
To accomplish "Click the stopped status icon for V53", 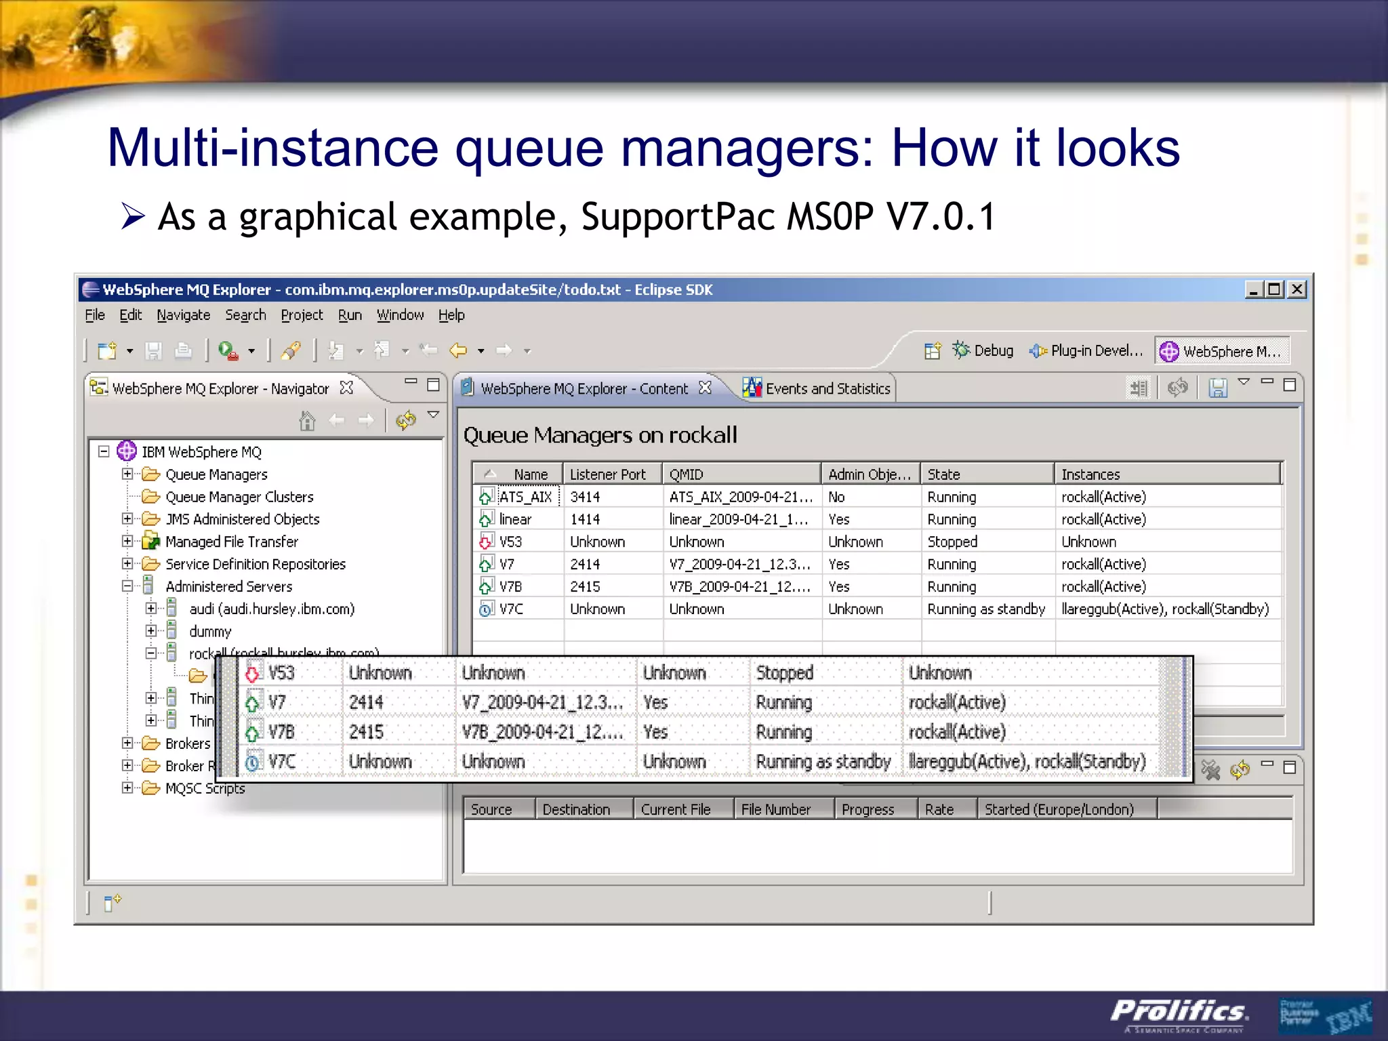I will [x=486, y=542].
